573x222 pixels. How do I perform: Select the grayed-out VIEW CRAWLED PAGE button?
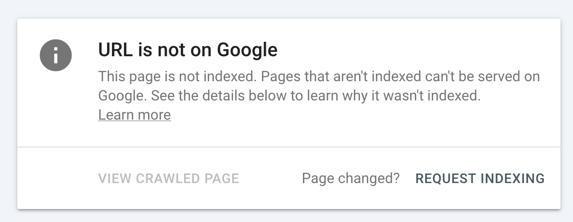(x=168, y=179)
